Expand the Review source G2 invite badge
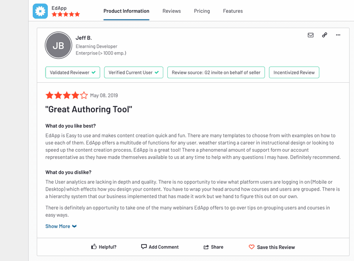 216,72
